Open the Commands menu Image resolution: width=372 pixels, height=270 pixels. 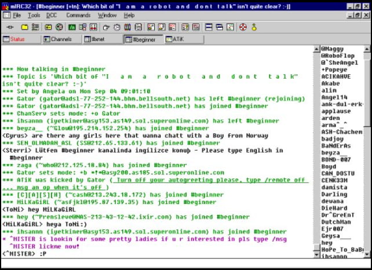click(78, 15)
